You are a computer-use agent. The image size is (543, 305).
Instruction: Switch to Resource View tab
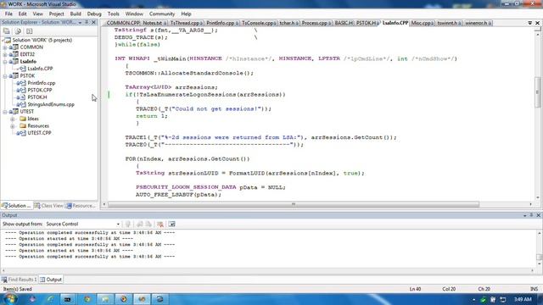[x=81, y=206]
